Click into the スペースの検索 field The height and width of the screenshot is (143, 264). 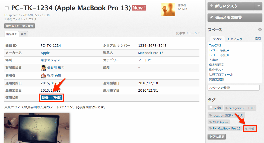point(234,88)
